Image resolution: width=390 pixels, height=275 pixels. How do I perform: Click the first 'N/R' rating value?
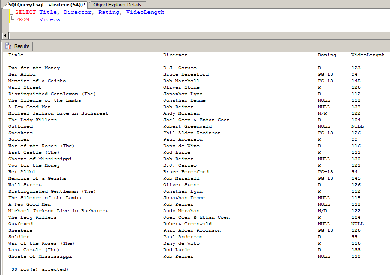[322, 113]
